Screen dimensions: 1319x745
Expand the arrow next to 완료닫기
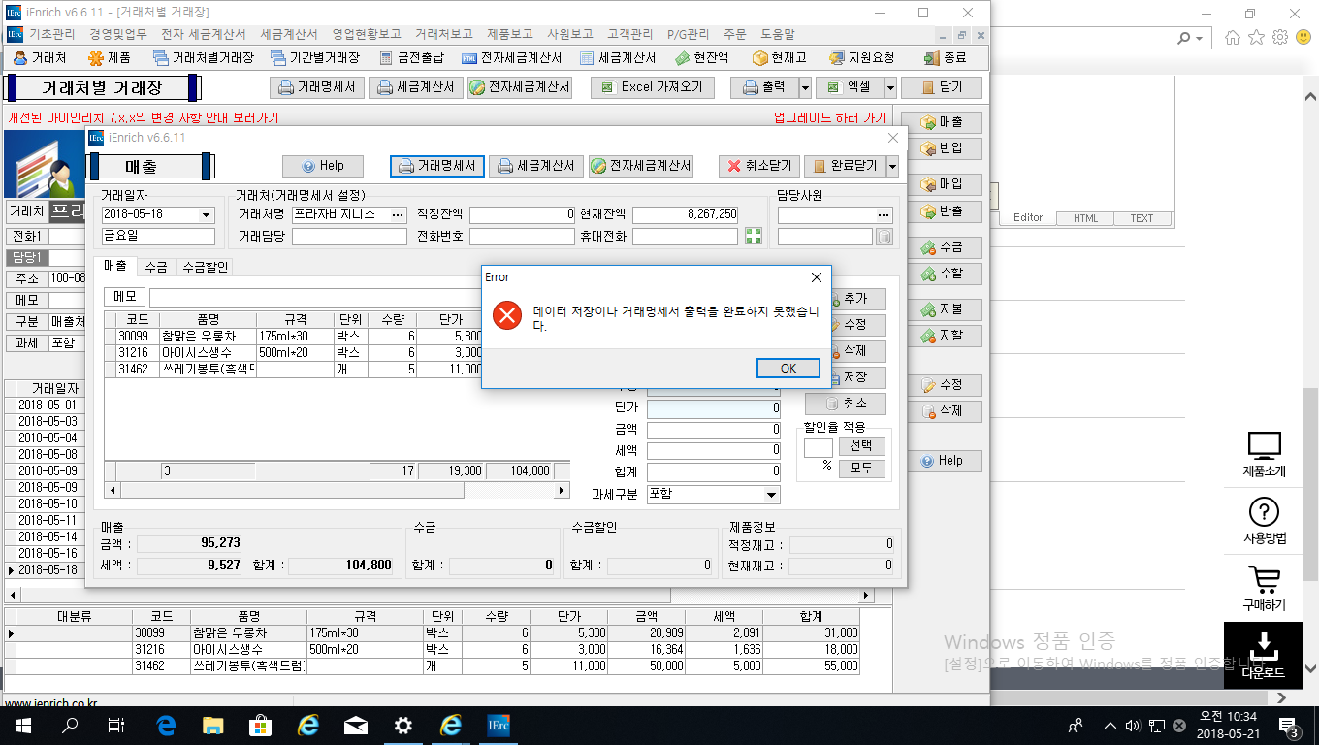pyautogui.click(x=892, y=166)
